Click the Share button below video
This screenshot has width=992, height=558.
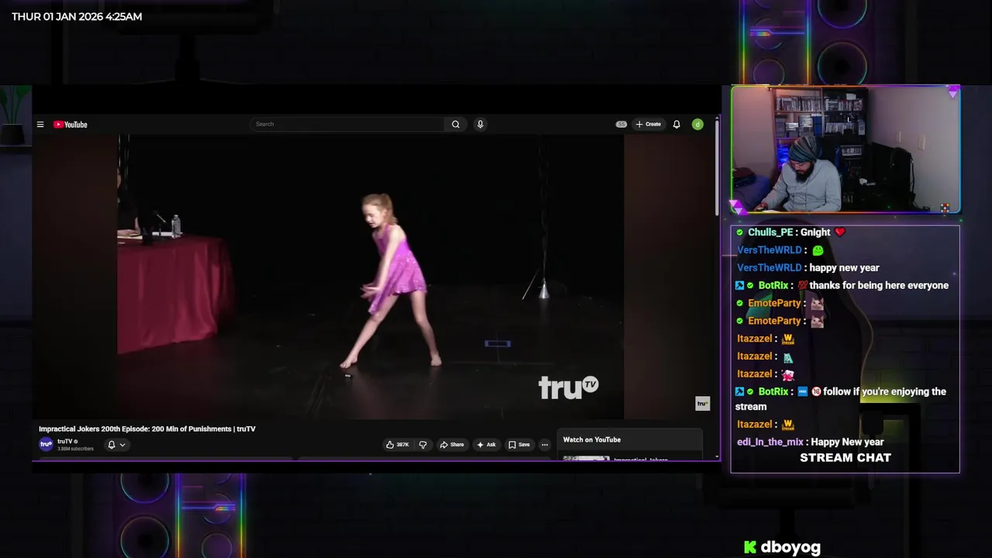point(452,445)
